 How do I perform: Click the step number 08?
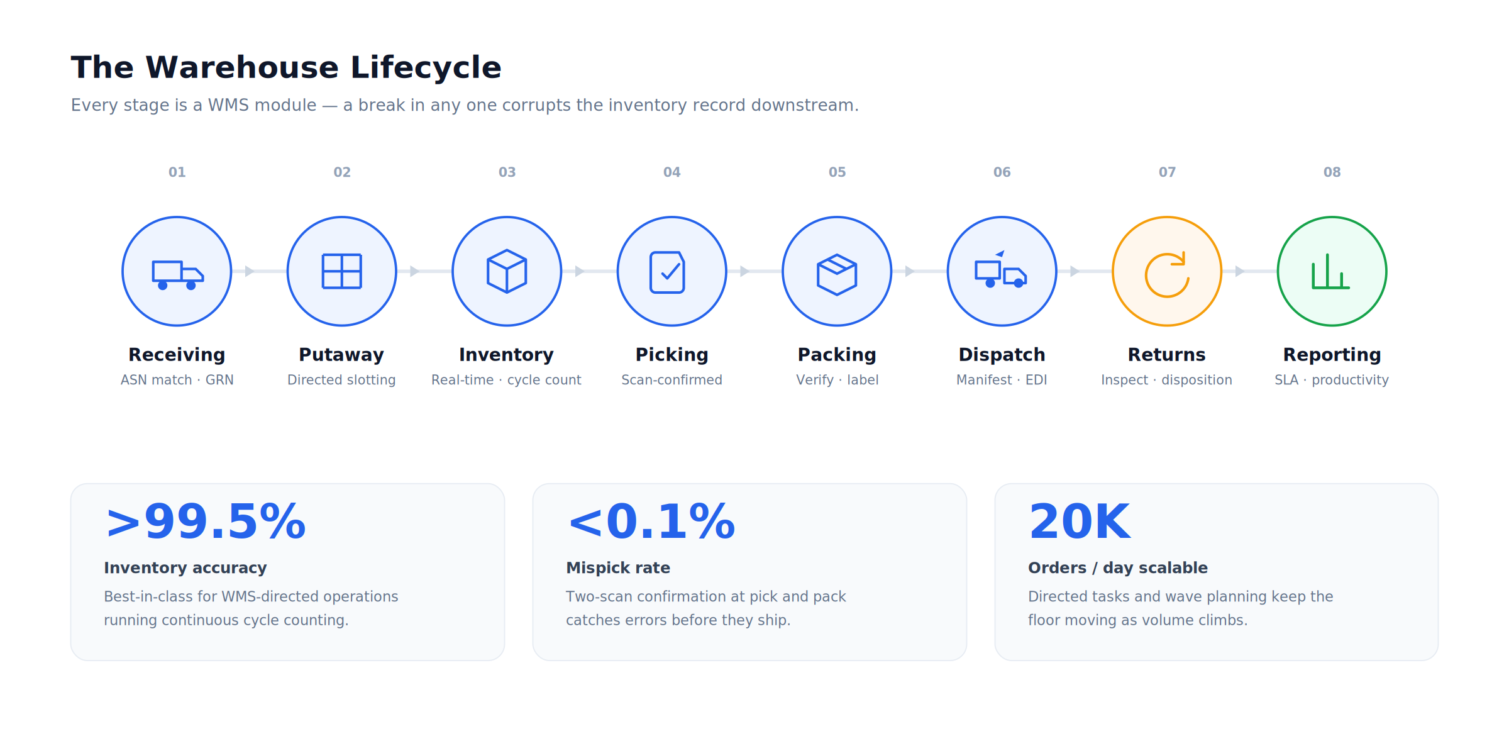pyautogui.click(x=1332, y=172)
